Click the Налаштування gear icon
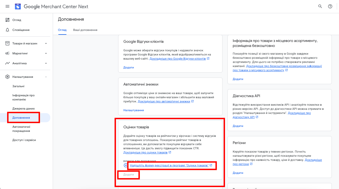 (x=7, y=77)
